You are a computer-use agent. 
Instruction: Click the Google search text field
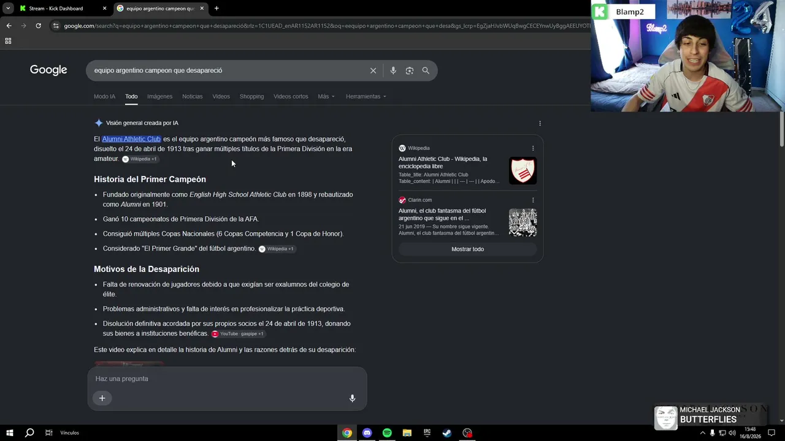227,70
